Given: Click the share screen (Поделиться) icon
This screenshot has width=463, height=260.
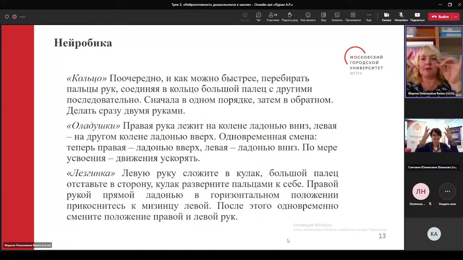Looking at the screenshot, I should click(x=417, y=16).
